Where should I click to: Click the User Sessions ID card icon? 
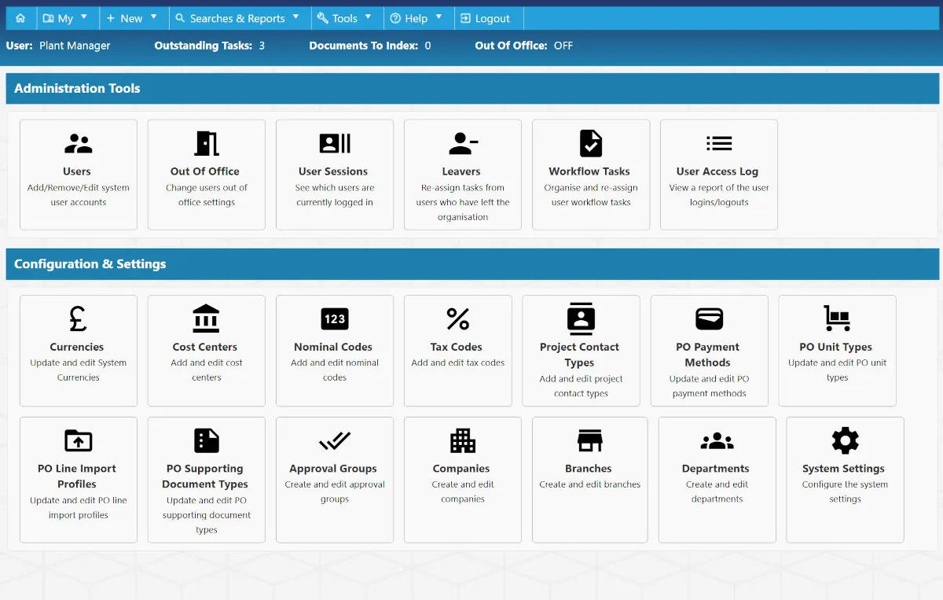[335, 143]
